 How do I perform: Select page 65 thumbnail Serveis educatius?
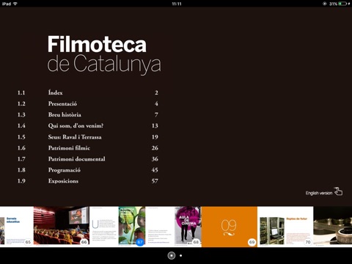[x=17, y=227]
